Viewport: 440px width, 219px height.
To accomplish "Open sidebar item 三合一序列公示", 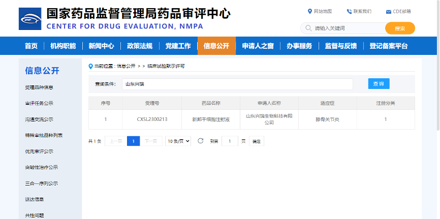I will tap(42, 183).
